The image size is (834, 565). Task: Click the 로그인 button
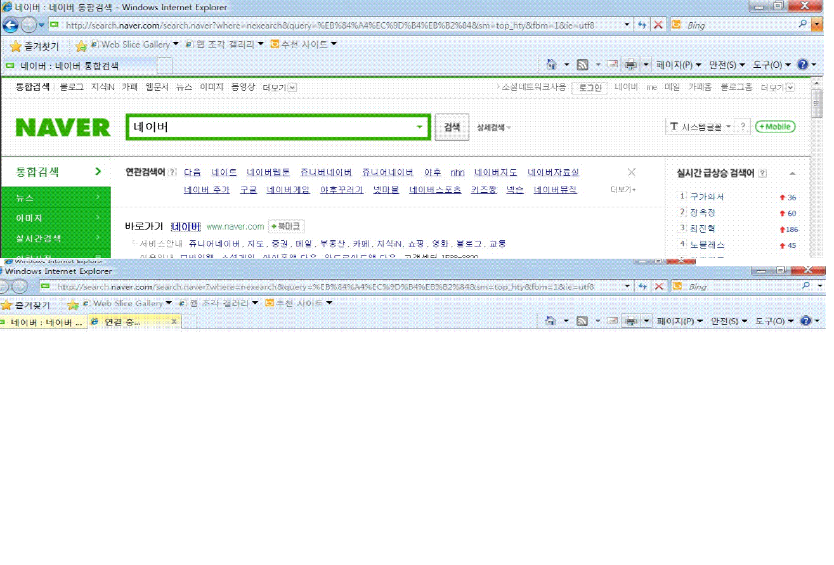coord(590,88)
